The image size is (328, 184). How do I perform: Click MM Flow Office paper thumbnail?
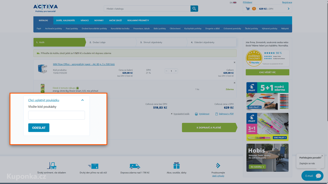(x=42, y=68)
